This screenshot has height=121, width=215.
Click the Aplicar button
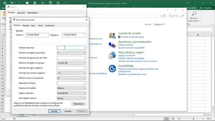point(81,111)
